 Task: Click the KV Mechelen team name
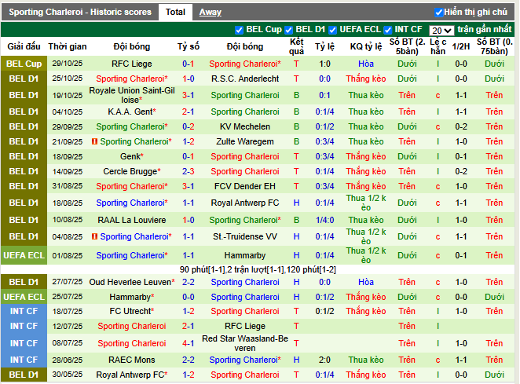[x=245, y=126]
